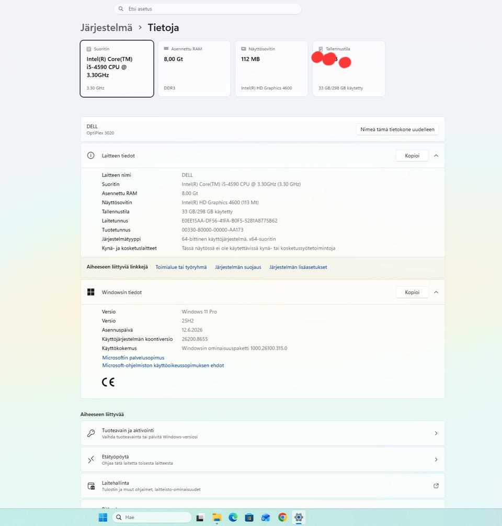Click the OptiPlex 3020 model text
The width and height of the screenshot is (502, 526).
tap(100, 133)
